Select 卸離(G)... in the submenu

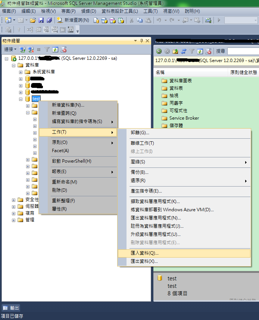(x=184, y=133)
